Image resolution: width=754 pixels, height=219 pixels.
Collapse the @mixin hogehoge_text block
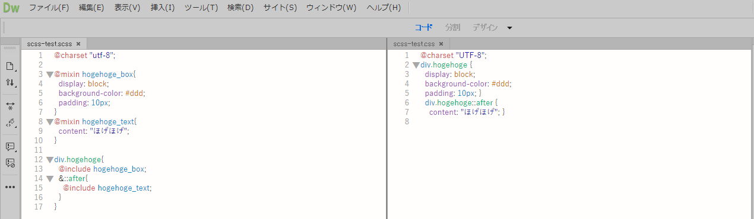coord(50,122)
